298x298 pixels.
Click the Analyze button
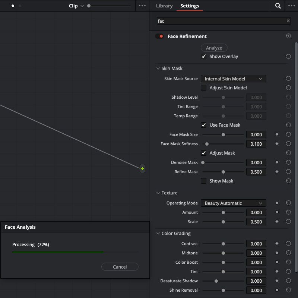pyautogui.click(x=214, y=48)
